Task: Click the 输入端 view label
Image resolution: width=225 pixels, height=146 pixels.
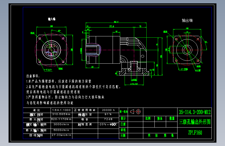Action: point(52,19)
